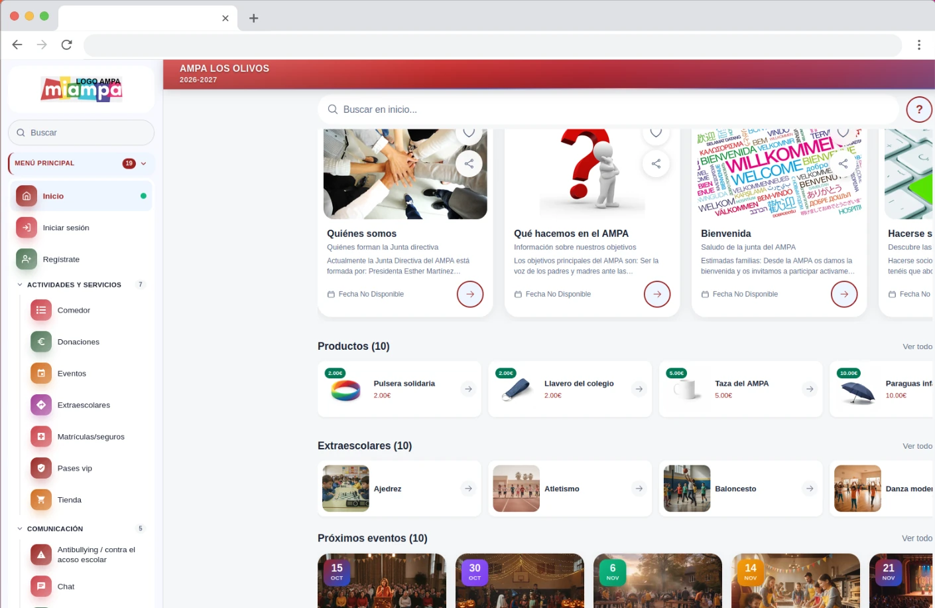This screenshot has height=608, width=935.
Task: Reload the page in the browser
Action: [x=66, y=44]
